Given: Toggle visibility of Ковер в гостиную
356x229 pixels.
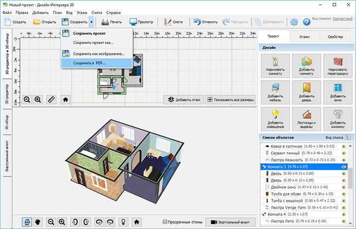Looking at the screenshot, I should tap(344, 146).
